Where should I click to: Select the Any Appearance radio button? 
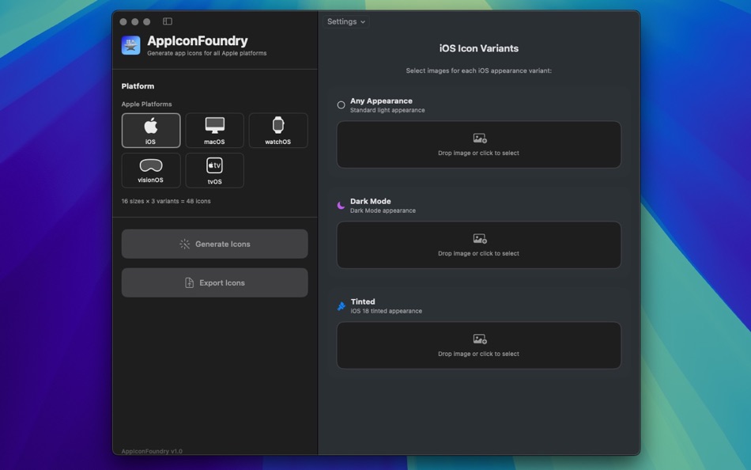[x=341, y=104]
